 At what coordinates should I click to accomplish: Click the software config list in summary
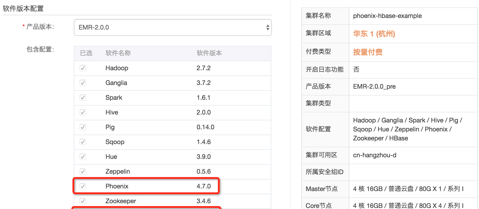tap(407, 129)
